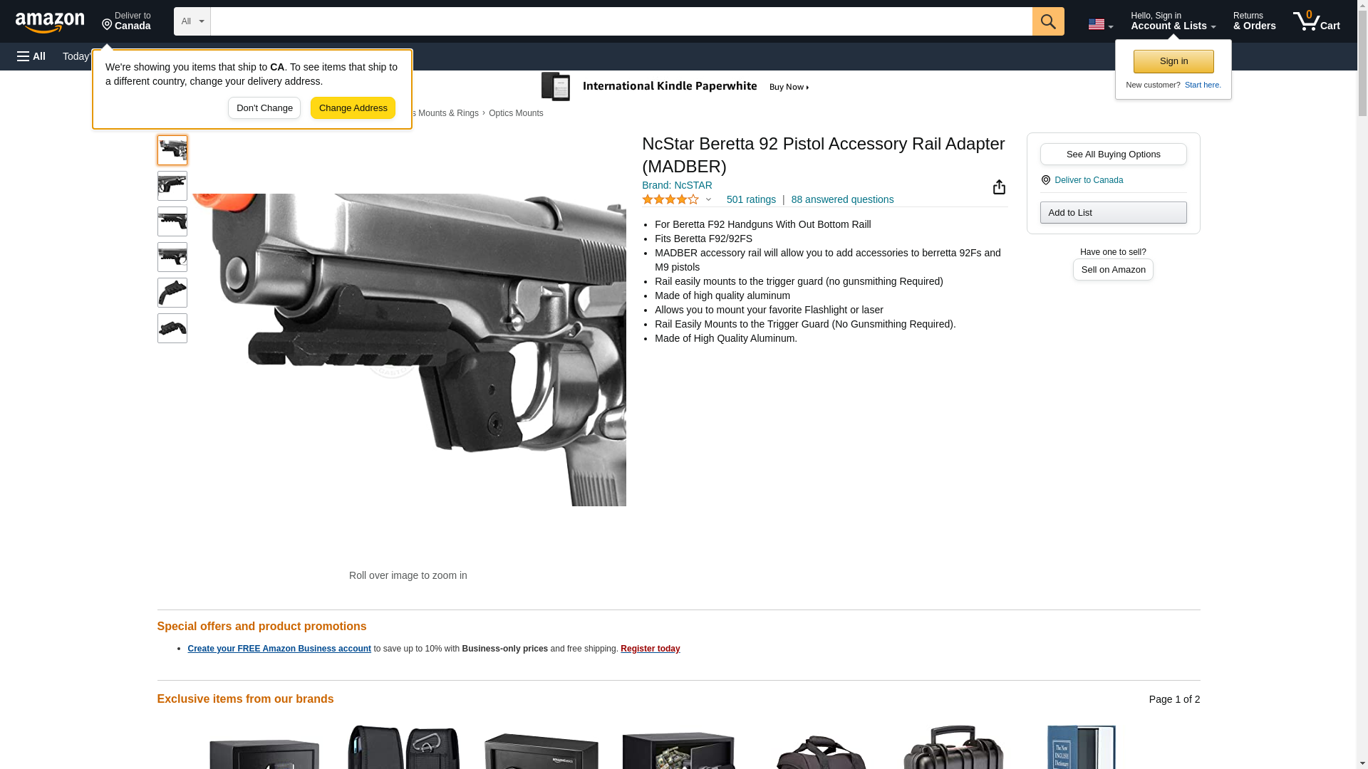This screenshot has width=1368, height=769.
Task: Open the All hamburger menu
Action: point(31,56)
